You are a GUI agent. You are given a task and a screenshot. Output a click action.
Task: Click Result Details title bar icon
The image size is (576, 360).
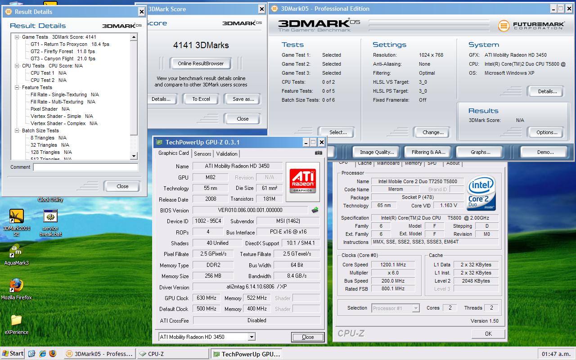8,12
